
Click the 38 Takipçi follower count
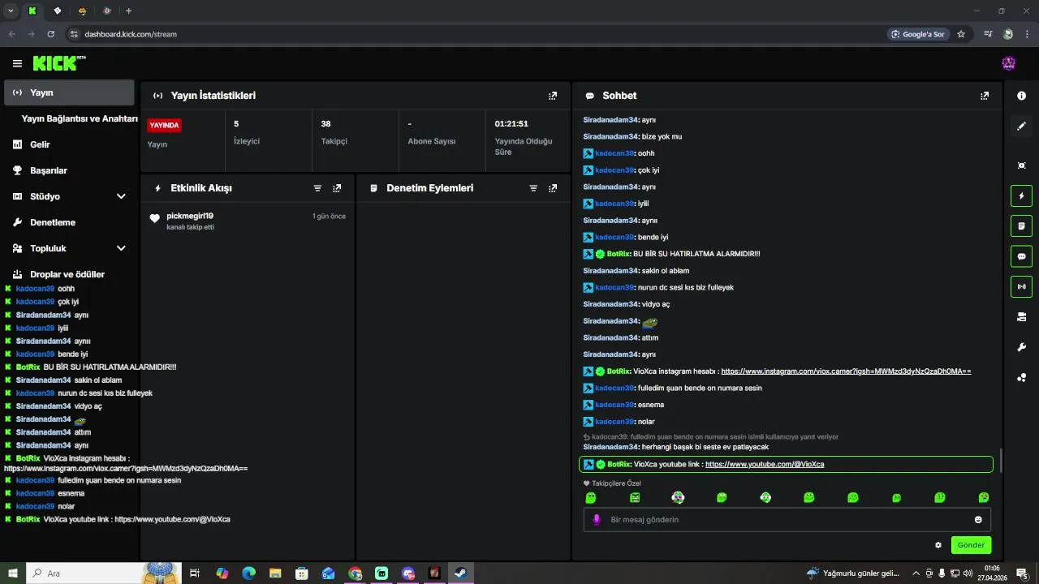tap(325, 124)
